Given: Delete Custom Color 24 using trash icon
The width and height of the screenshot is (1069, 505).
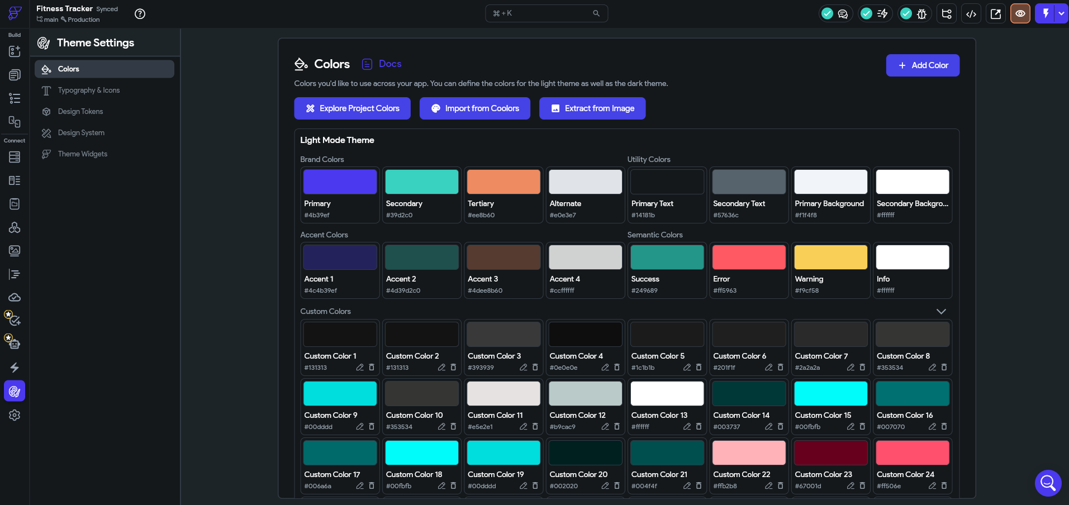Looking at the screenshot, I should click(x=944, y=486).
